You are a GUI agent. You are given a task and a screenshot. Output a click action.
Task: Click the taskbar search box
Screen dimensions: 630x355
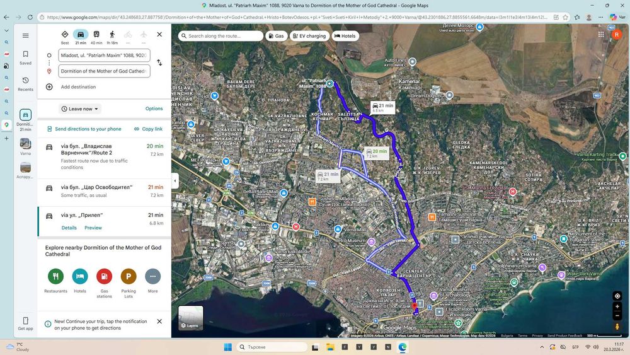[x=272, y=347]
